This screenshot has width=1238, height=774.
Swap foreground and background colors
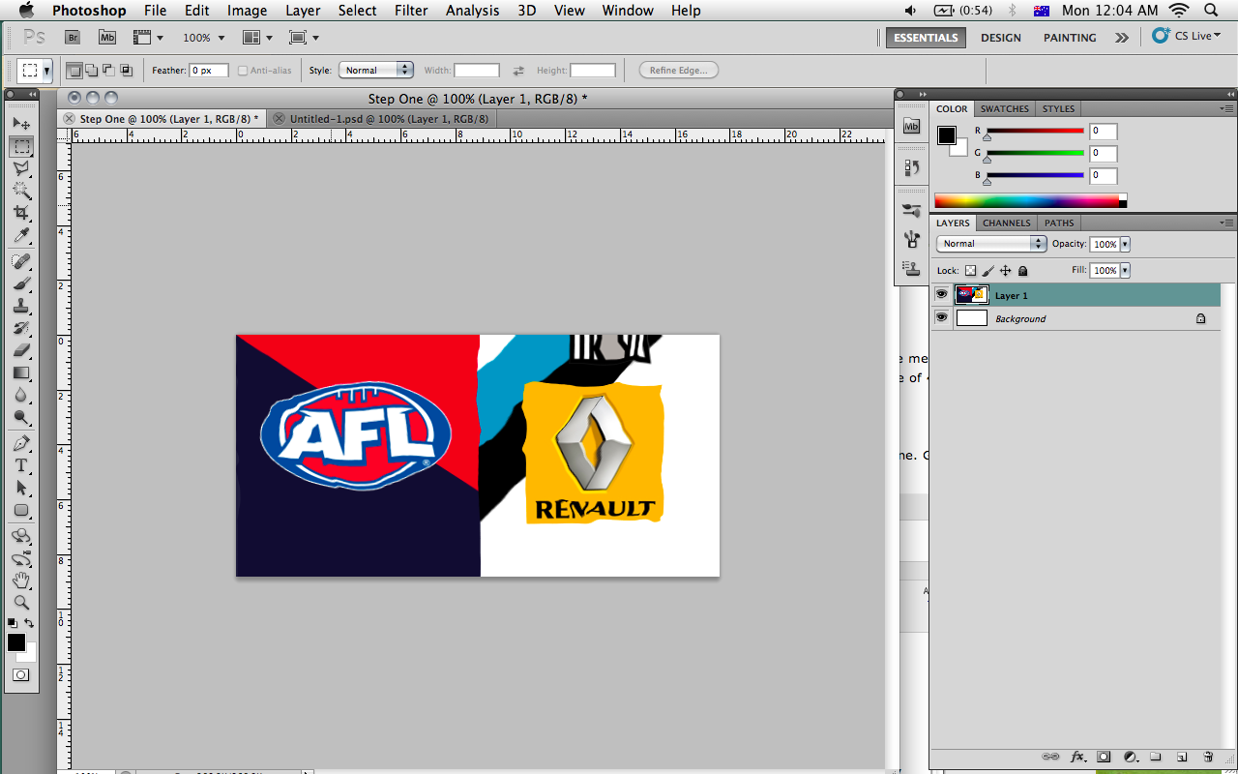click(30, 622)
